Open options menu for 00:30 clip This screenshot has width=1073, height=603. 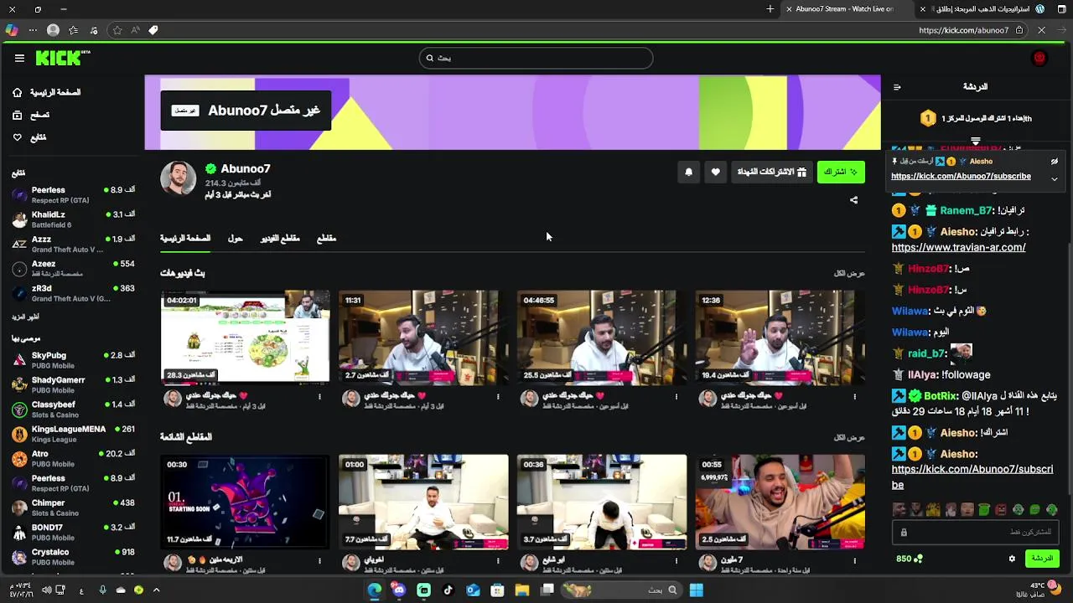pyautogui.click(x=319, y=561)
